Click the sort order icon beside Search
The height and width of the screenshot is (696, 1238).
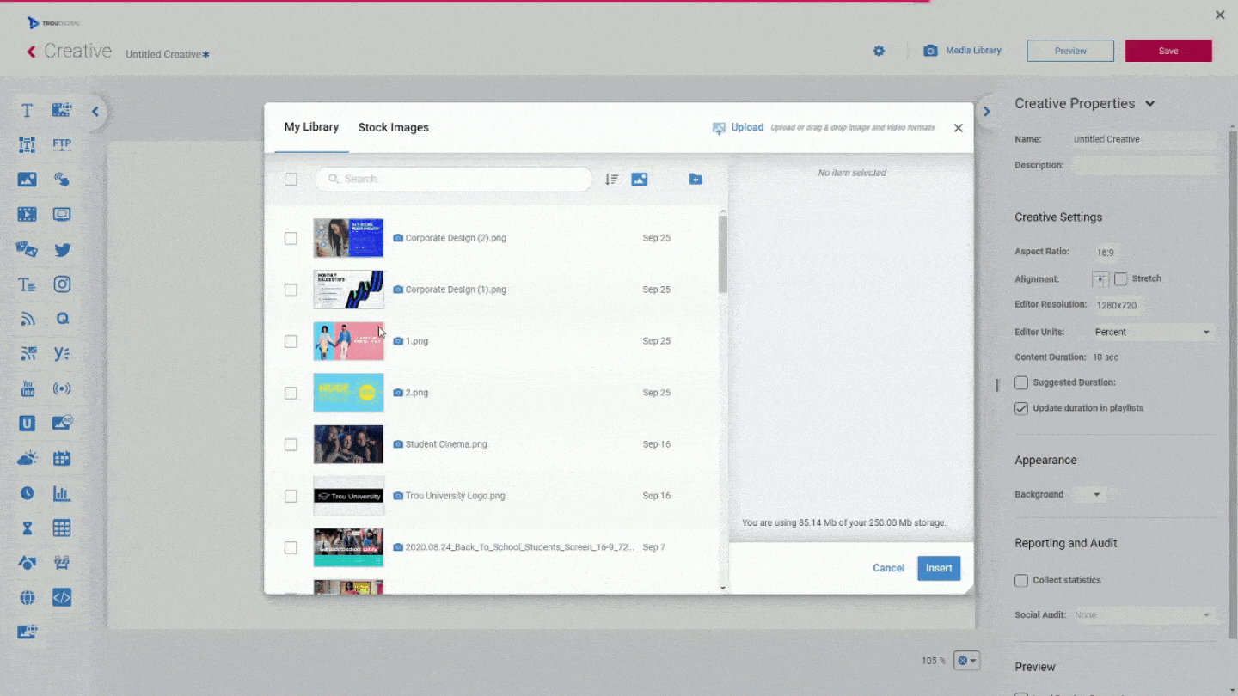[611, 179]
